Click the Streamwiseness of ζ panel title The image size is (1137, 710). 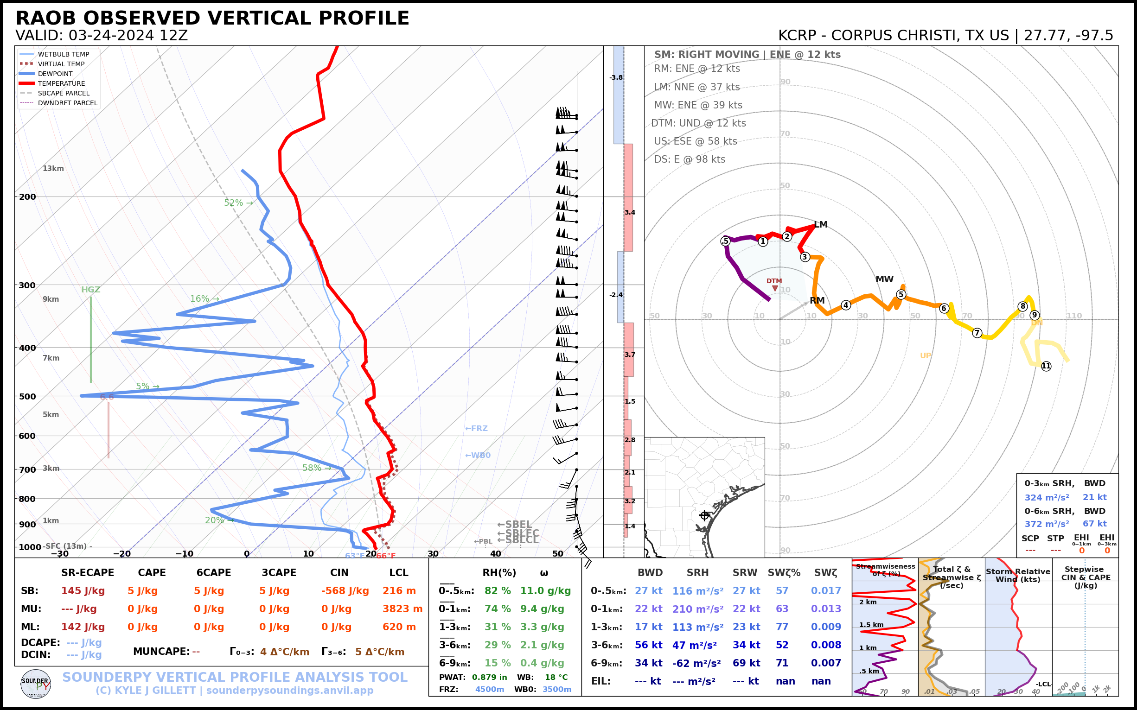click(x=885, y=570)
